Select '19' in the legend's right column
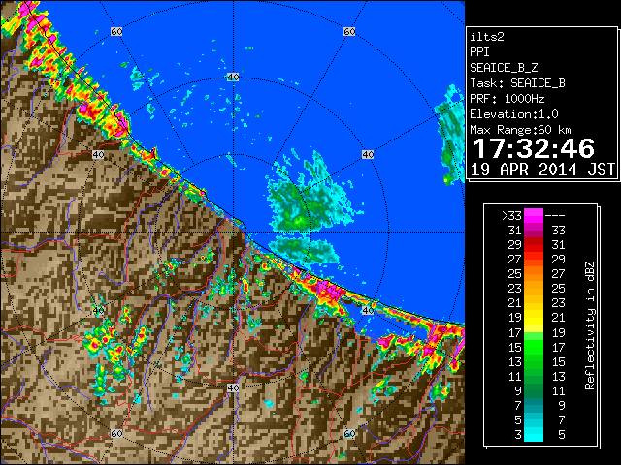 pyautogui.click(x=559, y=333)
